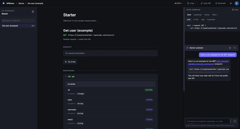Select the Shell tab
This screenshot has height=129, width=240.
coord(189,15)
